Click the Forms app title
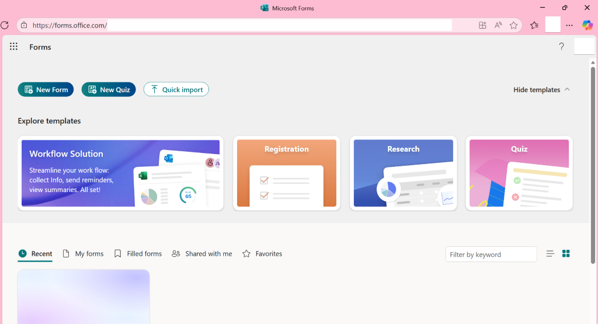 pos(40,47)
